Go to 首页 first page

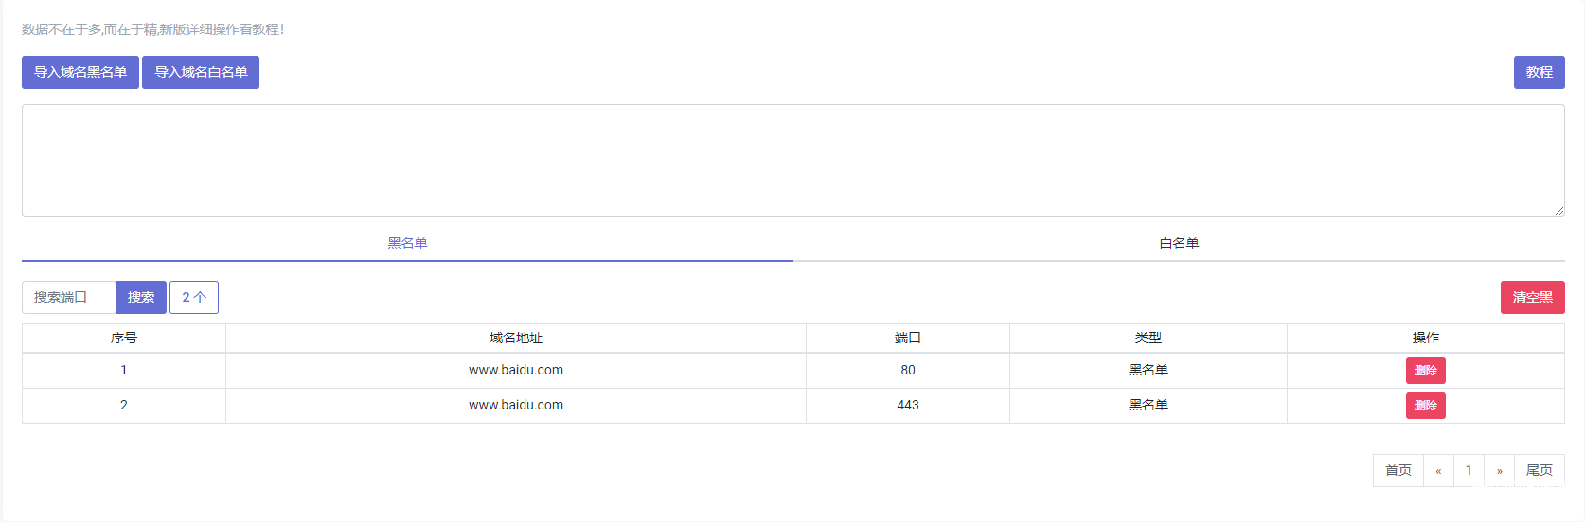tap(1398, 470)
